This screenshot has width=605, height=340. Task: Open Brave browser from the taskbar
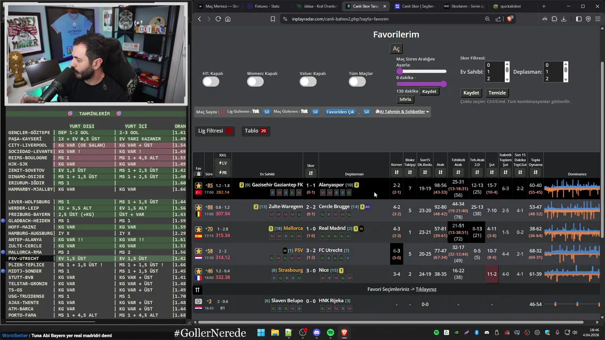[x=344, y=332]
